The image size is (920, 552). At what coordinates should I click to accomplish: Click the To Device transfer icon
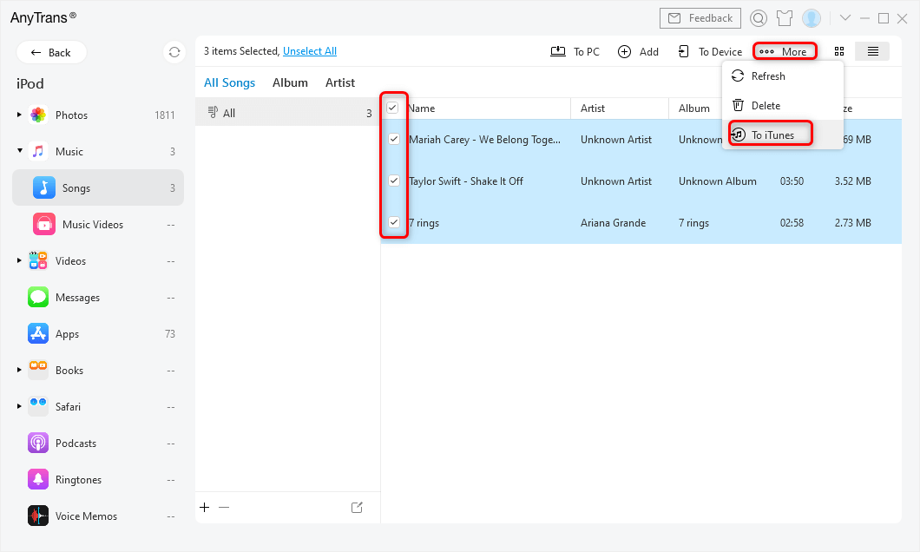coord(684,51)
